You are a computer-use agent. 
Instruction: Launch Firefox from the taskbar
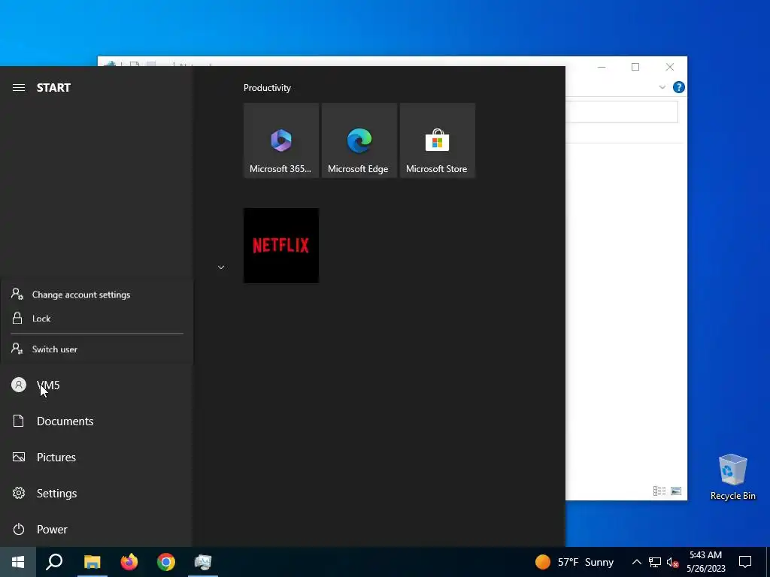(129, 562)
